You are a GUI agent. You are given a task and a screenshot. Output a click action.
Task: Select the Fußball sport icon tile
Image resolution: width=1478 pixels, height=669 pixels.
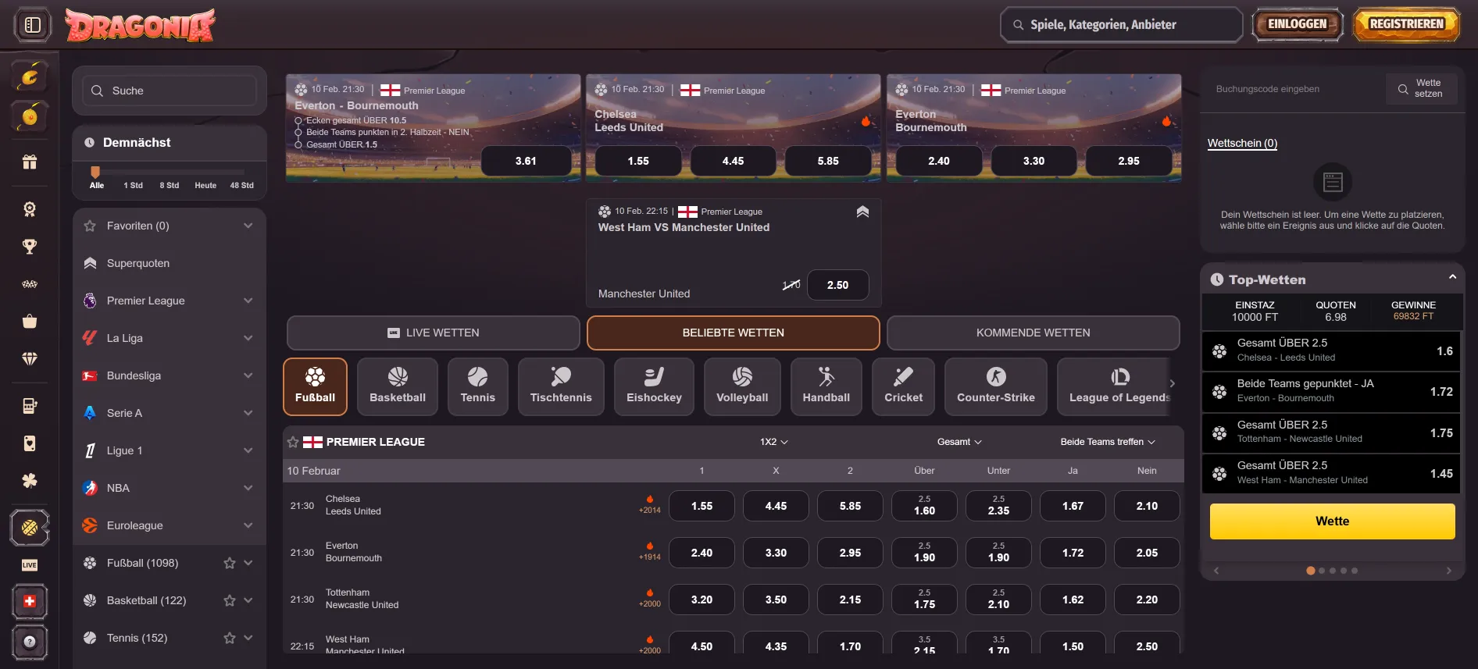(x=315, y=386)
